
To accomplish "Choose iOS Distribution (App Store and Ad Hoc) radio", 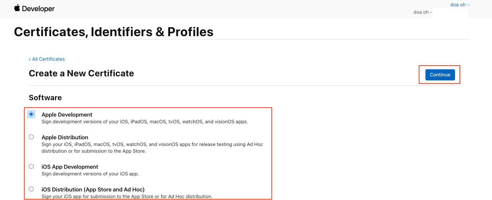I will 31,189.
